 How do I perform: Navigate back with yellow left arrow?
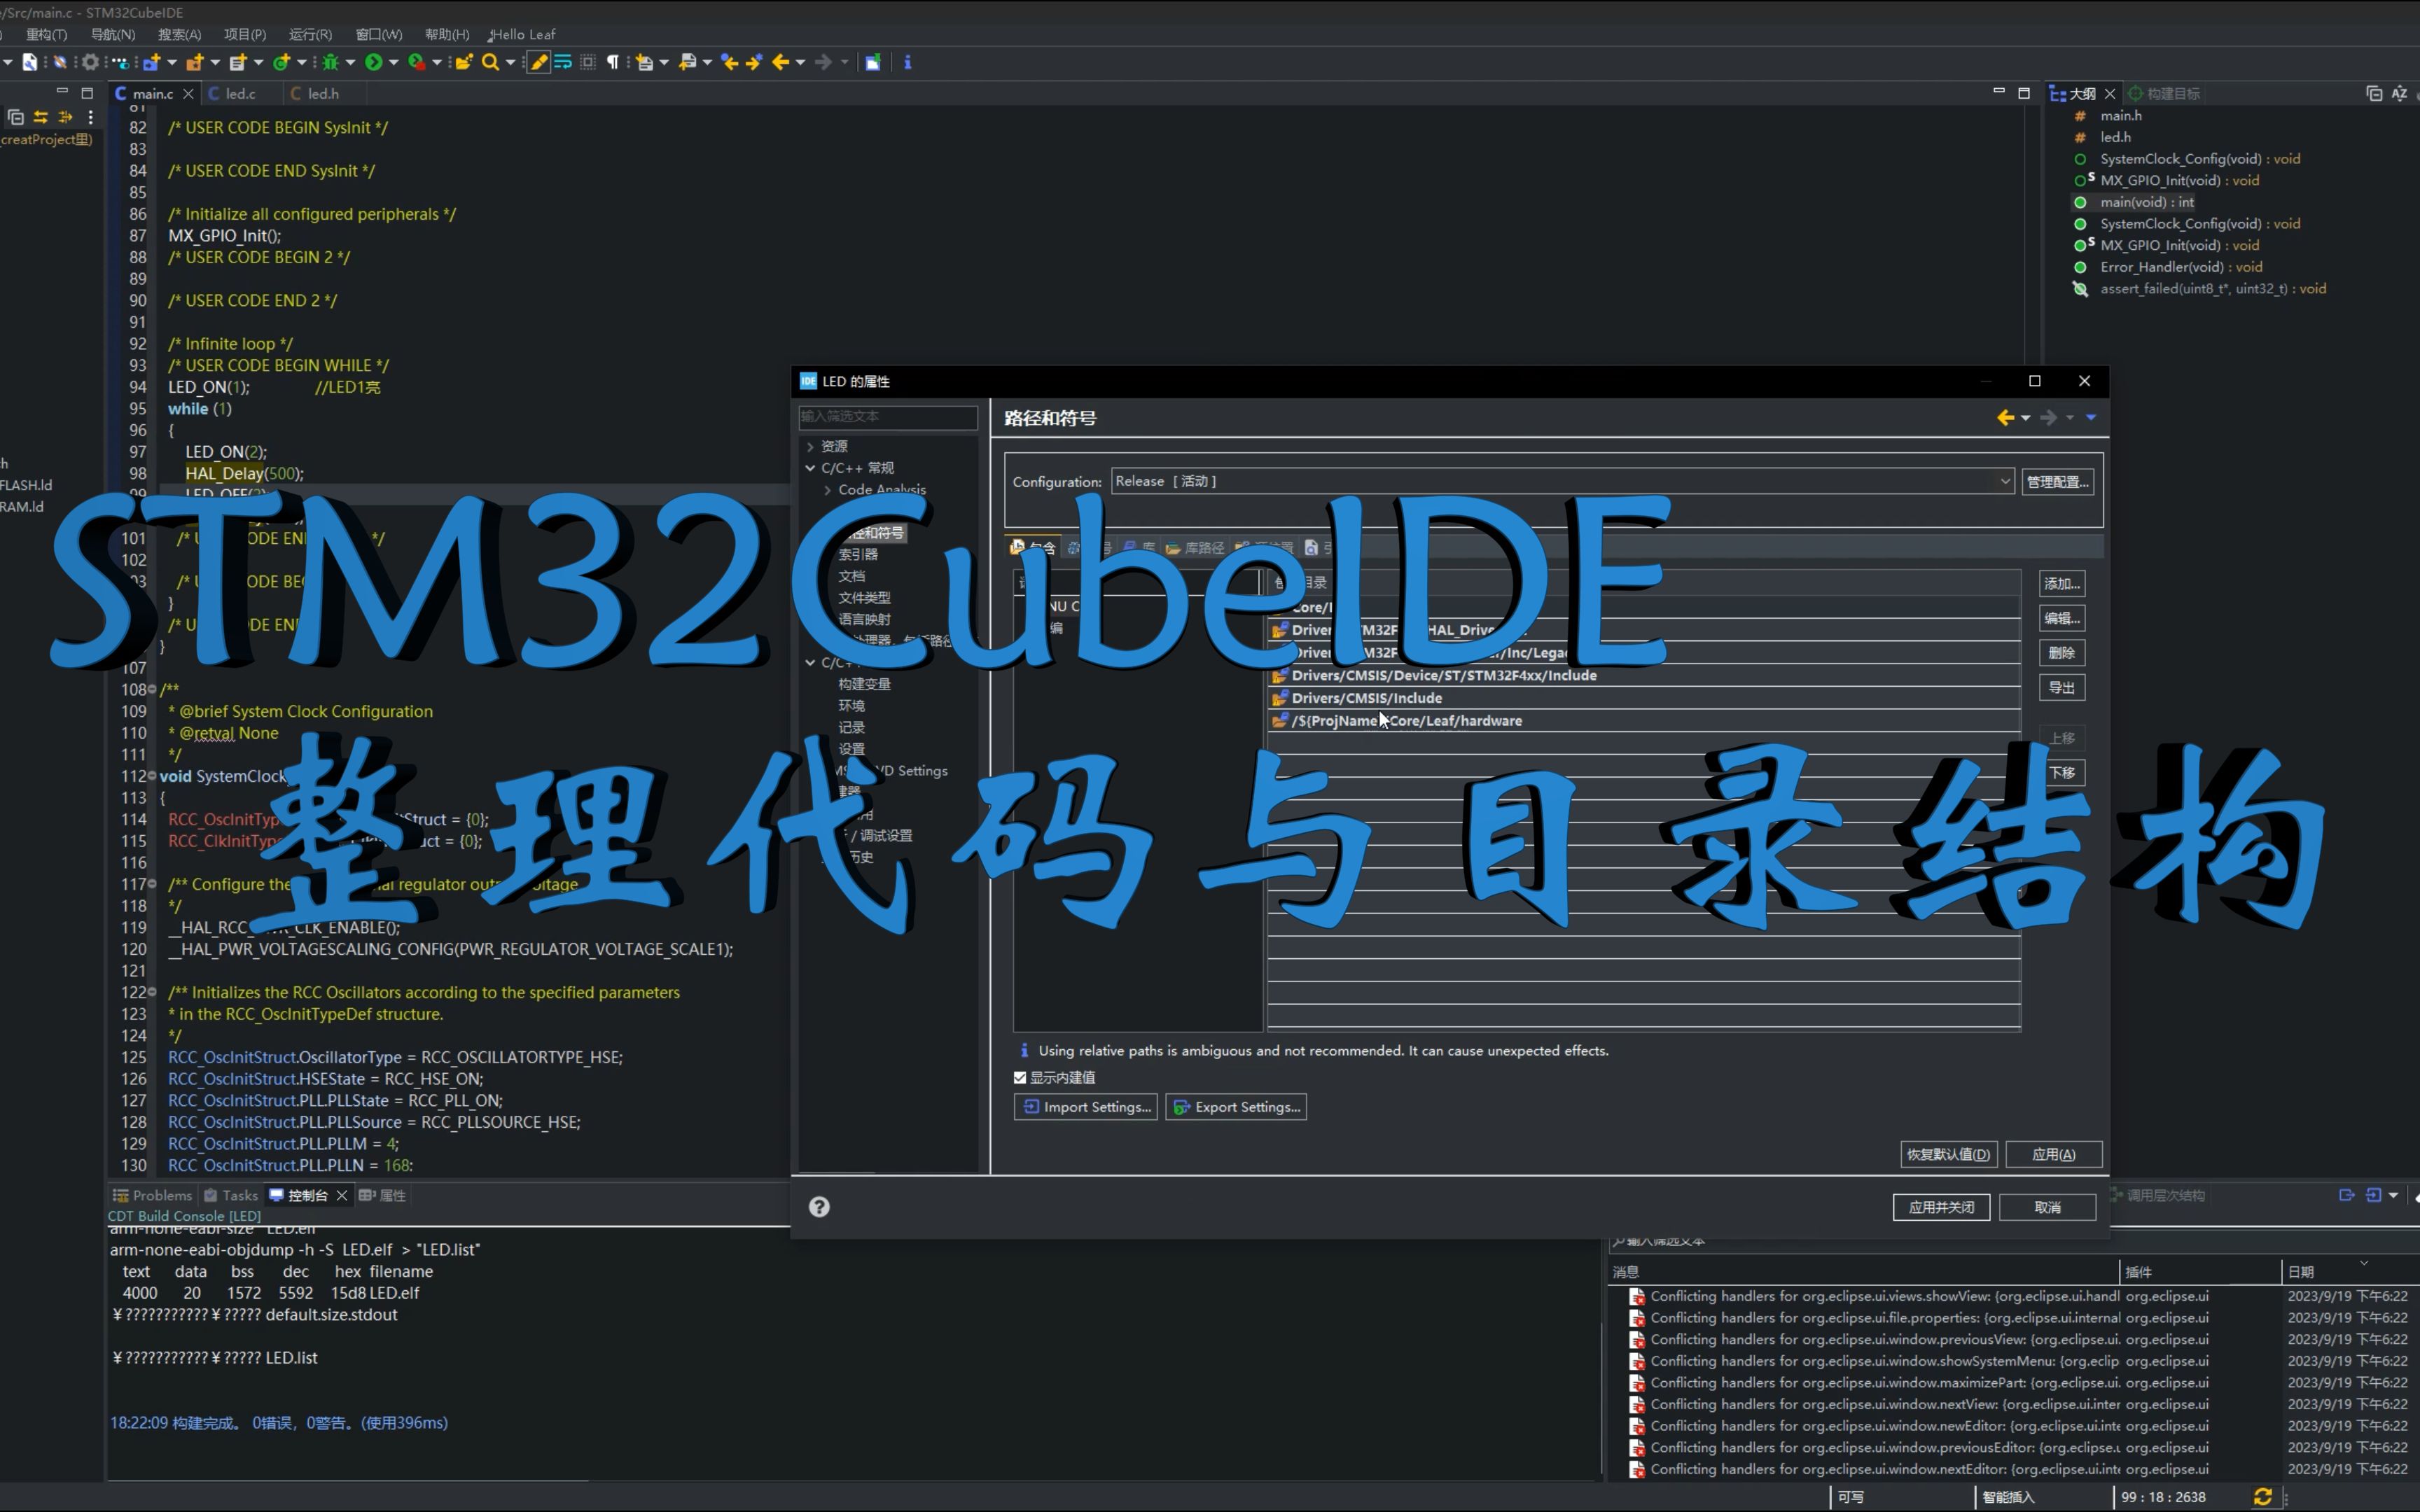(780, 62)
